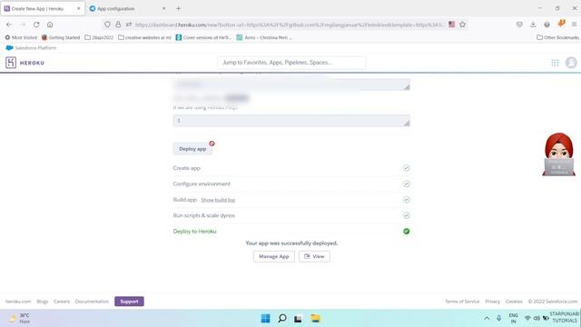Screen dimensions: 581x327
Task: Show hidden system tray icons
Action: click(487, 318)
